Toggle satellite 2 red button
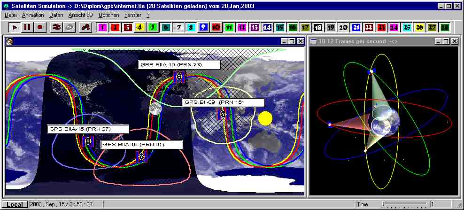Viewport: 464px width, 210px height. 115,28
